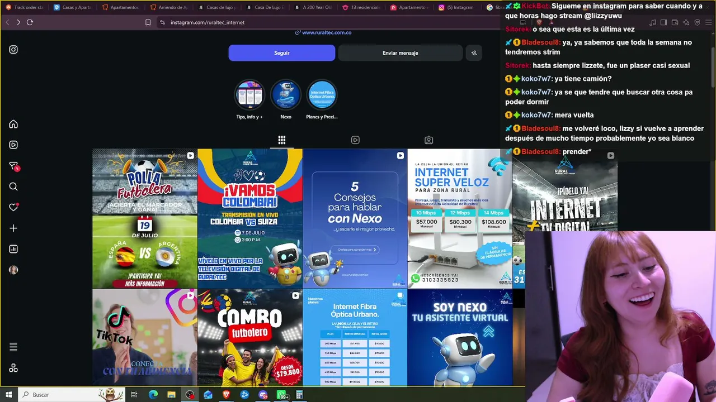Create a new post with plus icon
The image size is (716, 402).
click(13, 228)
